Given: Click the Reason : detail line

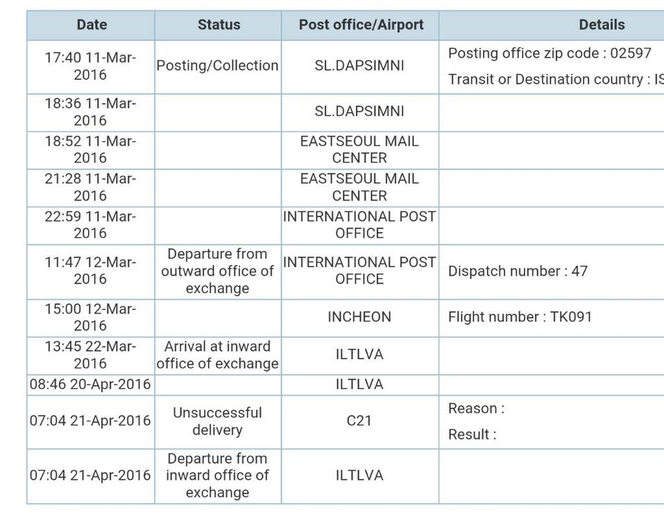Looking at the screenshot, I should coord(477,409).
